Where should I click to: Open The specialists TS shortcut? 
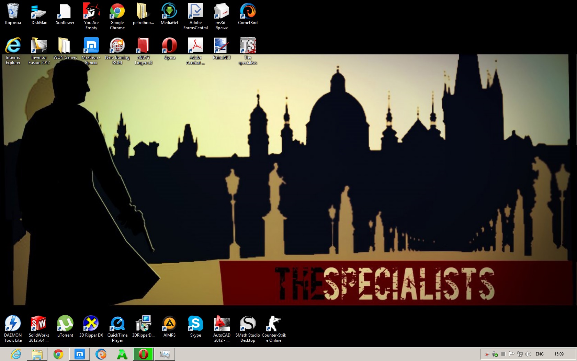248,51
